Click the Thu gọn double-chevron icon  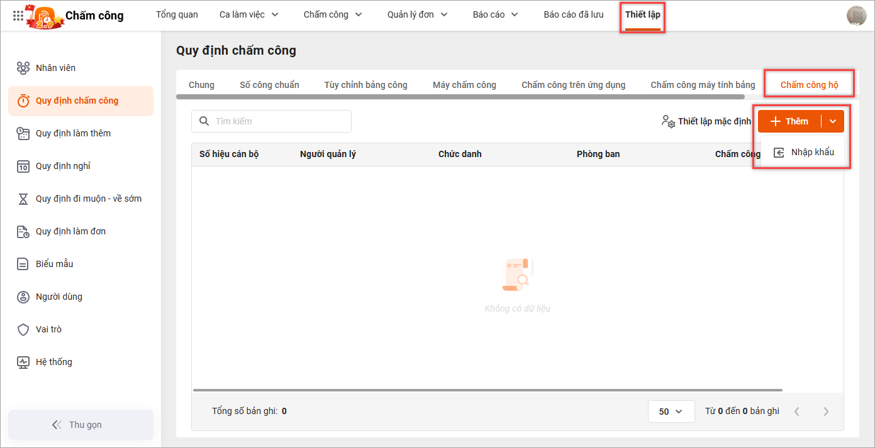tap(57, 425)
